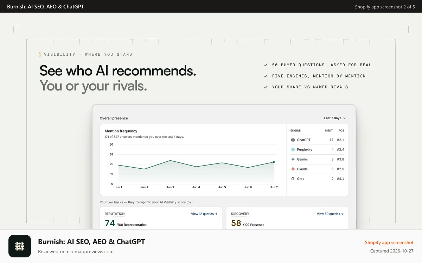Click ChatGPT mention count 11
422x263 pixels.
pos(332,140)
